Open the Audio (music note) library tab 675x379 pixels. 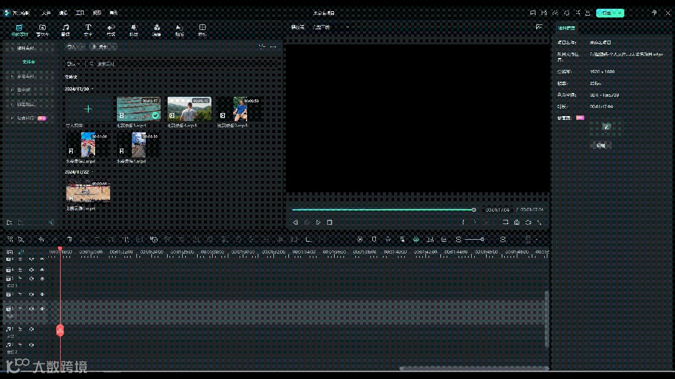(66, 30)
